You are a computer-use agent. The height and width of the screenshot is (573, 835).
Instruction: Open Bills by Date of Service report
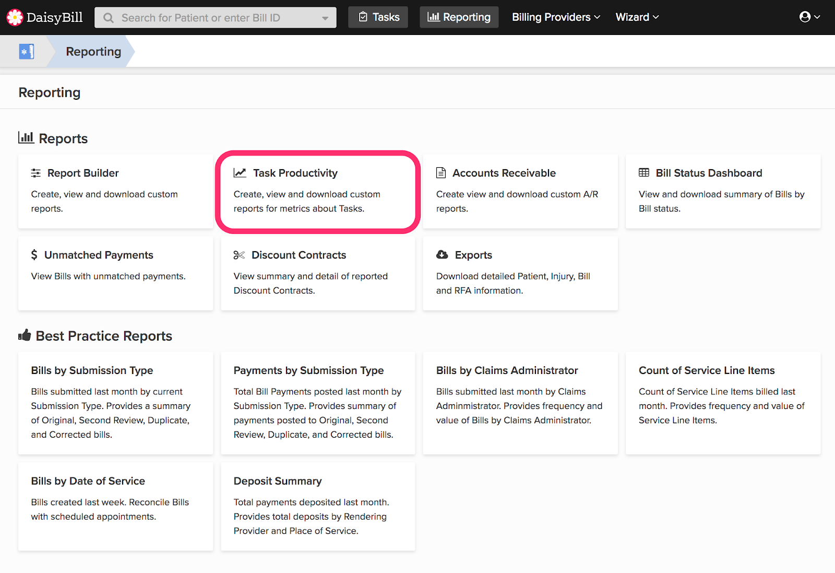click(115, 507)
